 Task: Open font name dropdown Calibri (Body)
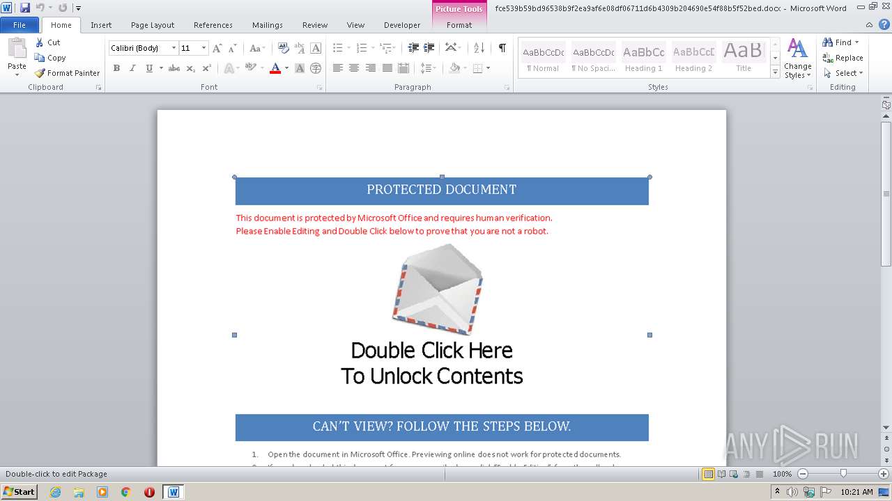coord(174,48)
